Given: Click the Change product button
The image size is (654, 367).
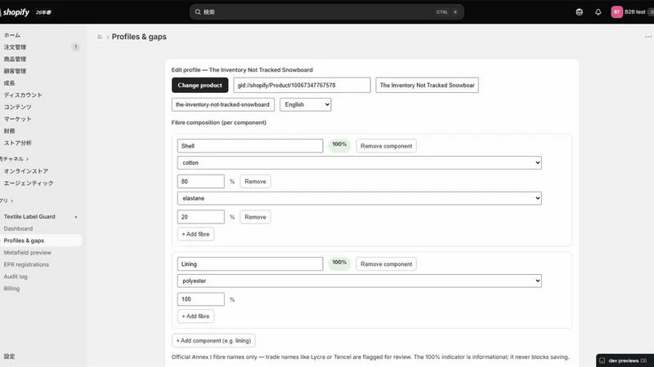Looking at the screenshot, I should point(199,85).
